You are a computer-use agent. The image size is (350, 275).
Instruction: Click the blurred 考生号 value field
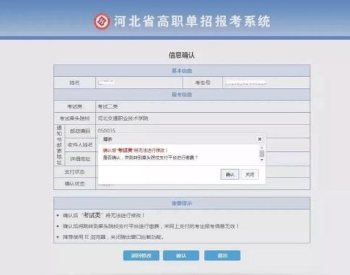click(267, 82)
